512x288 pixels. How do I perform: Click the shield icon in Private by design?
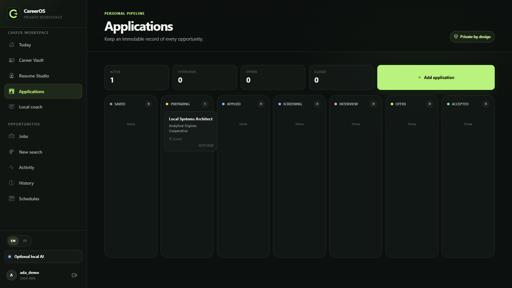(456, 36)
